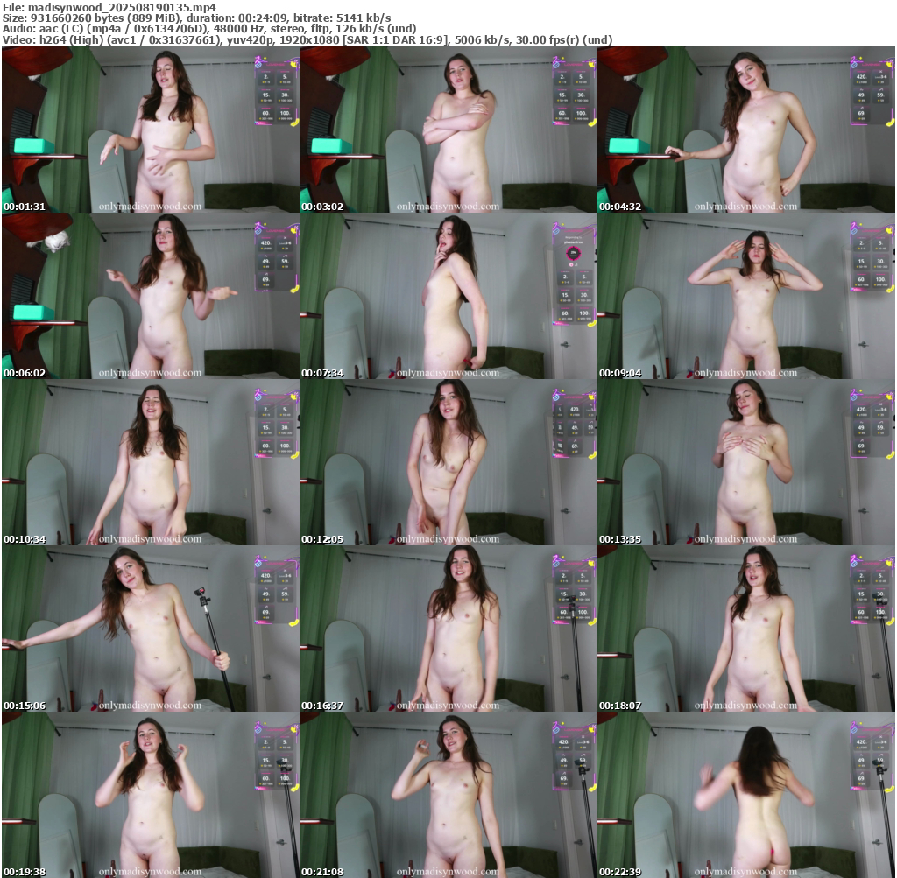Click the 'Audio: aac (LC)' header line
The image size is (897, 878).
[209, 29]
